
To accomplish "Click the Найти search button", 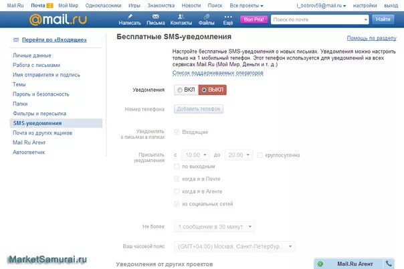I will coord(383,19).
